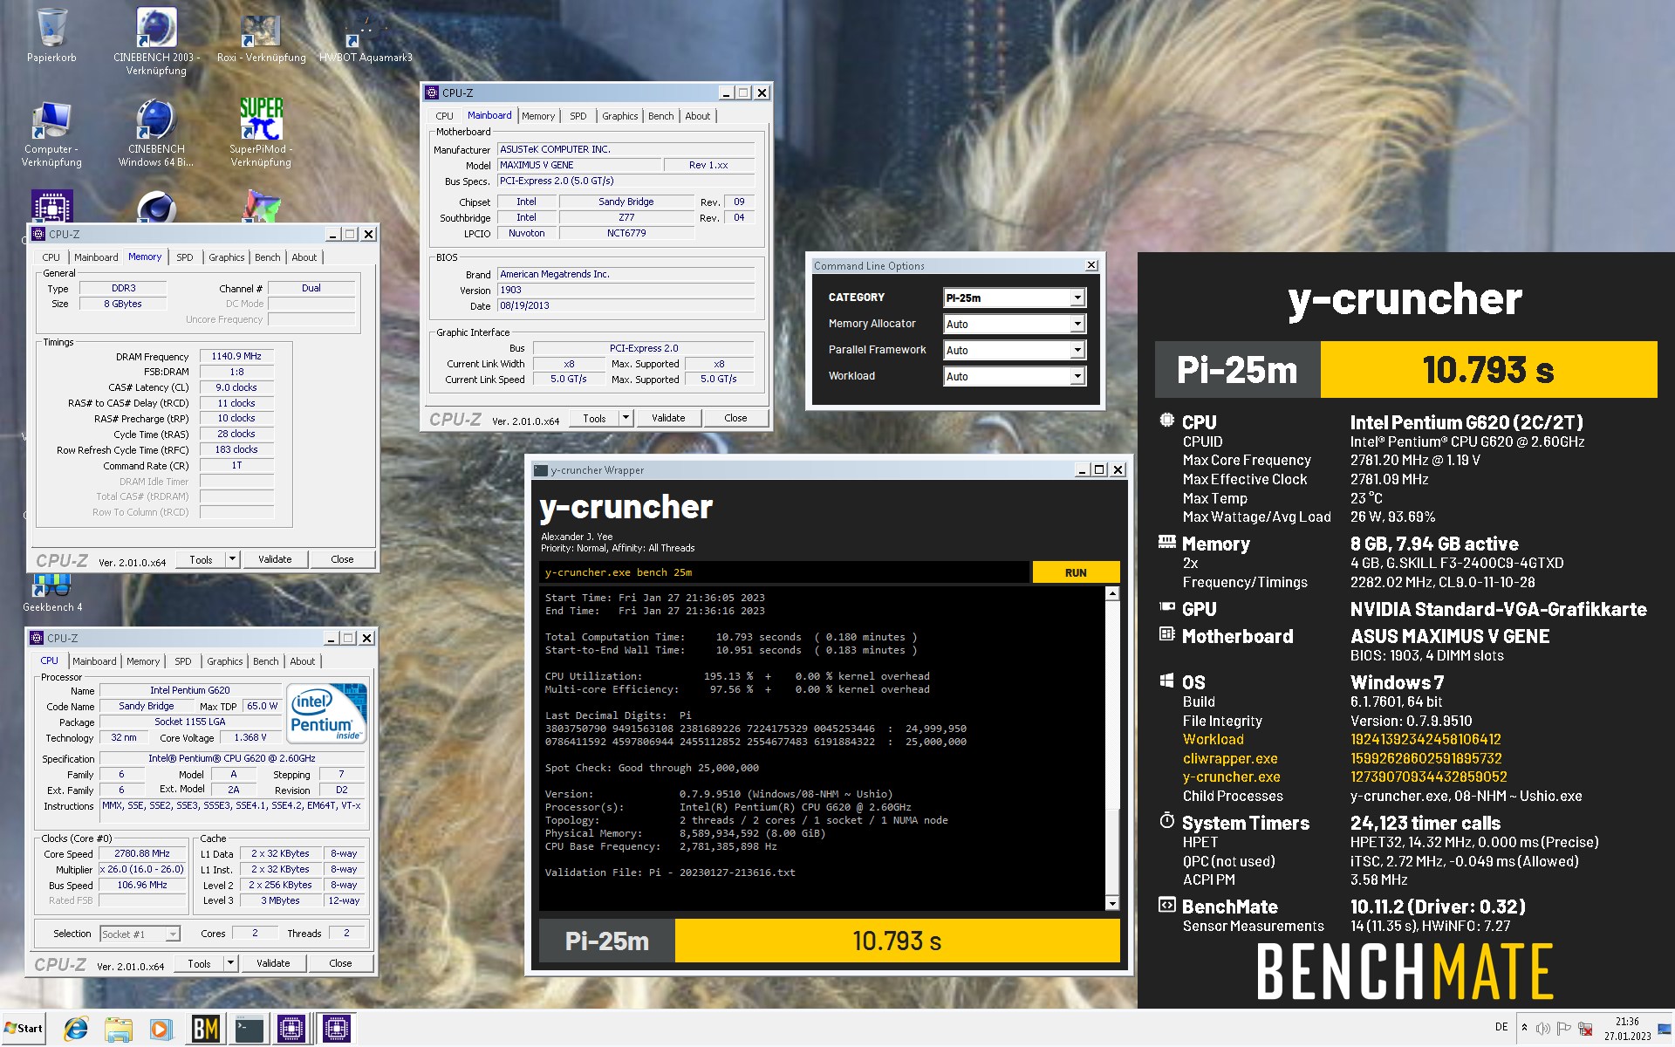This screenshot has width=1675, height=1047.
Task: Click y-cruncher Wrapper title bar icon
Action: pyautogui.click(x=540, y=470)
